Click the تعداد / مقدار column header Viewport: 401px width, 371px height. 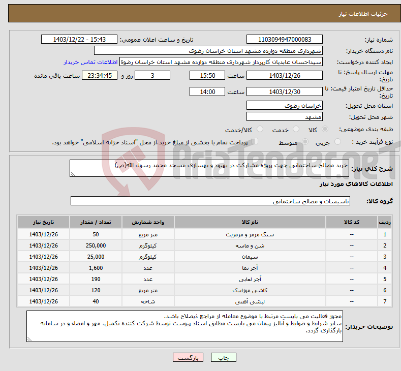(x=96, y=222)
